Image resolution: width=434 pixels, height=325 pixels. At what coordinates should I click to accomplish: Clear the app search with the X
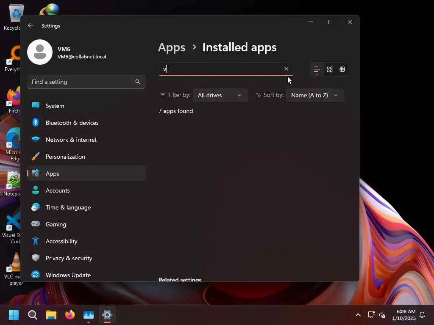click(286, 69)
